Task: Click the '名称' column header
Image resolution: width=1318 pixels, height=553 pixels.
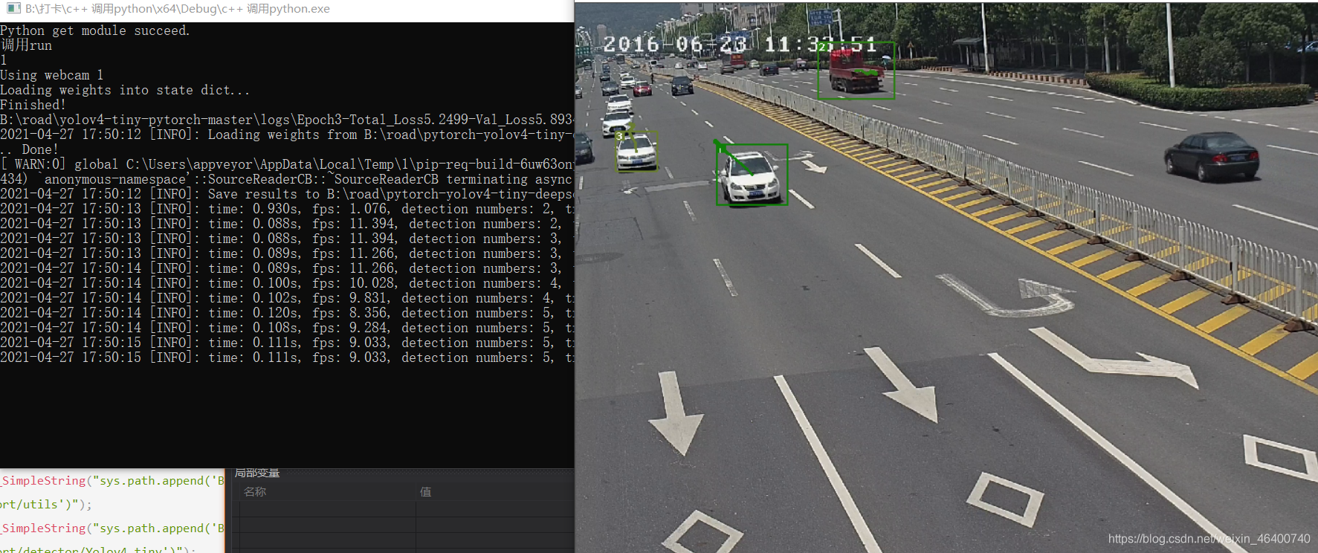Action: [x=255, y=492]
